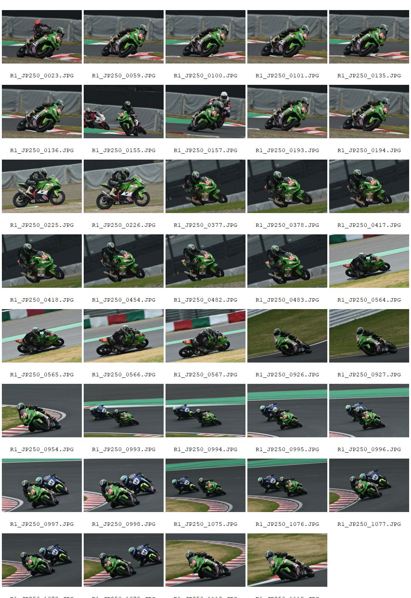The height and width of the screenshot is (598, 411).
Task: Select the R1_JP250_0454.JPG thumbnail
Action: pyautogui.click(x=124, y=261)
